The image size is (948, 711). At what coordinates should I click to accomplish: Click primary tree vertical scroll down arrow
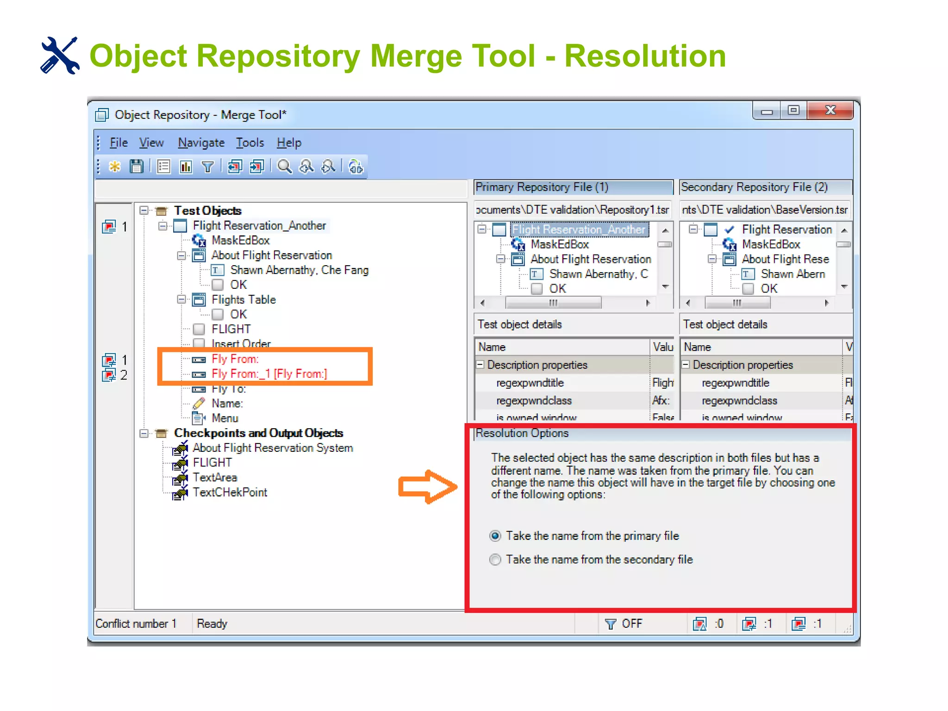pyautogui.click(x=665, y=287)
